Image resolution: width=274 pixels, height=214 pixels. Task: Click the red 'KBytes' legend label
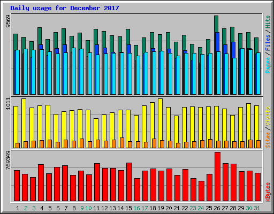268,192
